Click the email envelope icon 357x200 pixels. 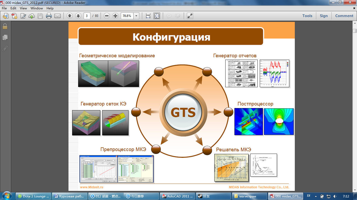57,16
